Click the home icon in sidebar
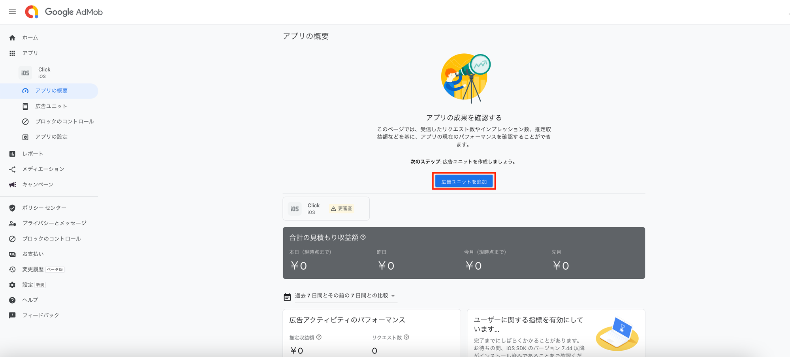790x357 pixels. click(x=12, y=38)
